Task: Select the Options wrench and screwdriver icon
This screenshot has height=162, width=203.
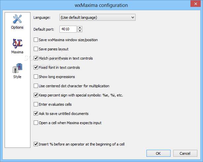Action: tap(17, 19)
